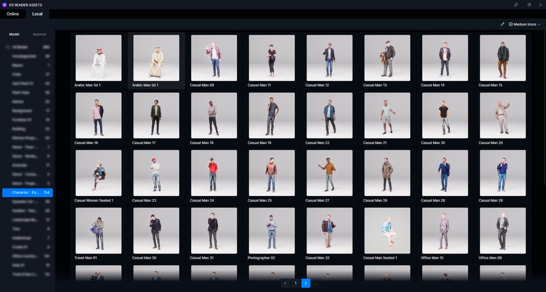546x292 pixels.
Task: Choose Casual Man 16 model
Action: pyautogui.click(x=98, y=115)
